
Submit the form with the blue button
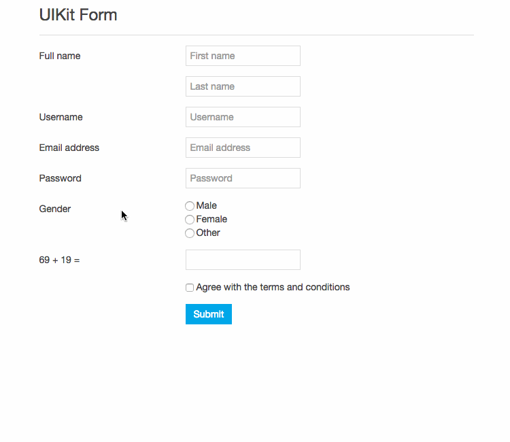click(x=209, y=314)
